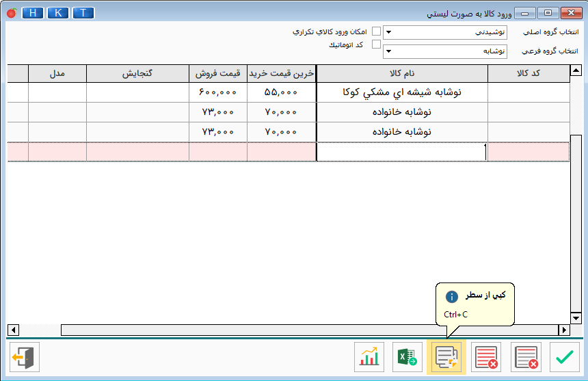Toggle امکان ورود کالاي تکراري checkbox
This screenshot has height=381, width=588.
[x=376, y=31]
